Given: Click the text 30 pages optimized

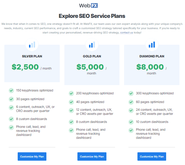Looking at the screenshot, I should click(x=30, y=99).
